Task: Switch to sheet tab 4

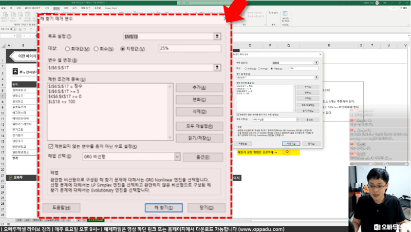Action: tap(79, 220)
